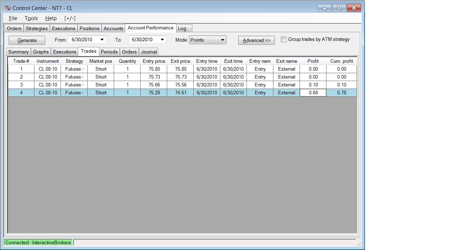
Task: Switch to the Positions tab
Action: 89,28
